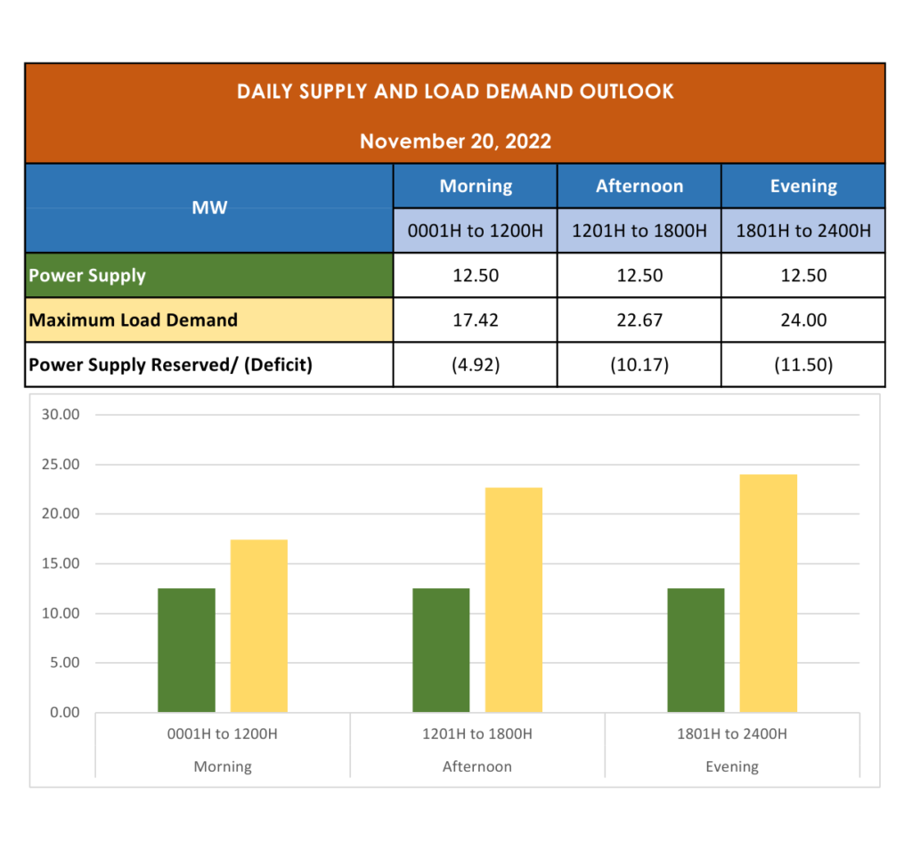Click the 30.00 y-axis label
The width and height of the screenshot is (912, 858).
pos(61,415)
